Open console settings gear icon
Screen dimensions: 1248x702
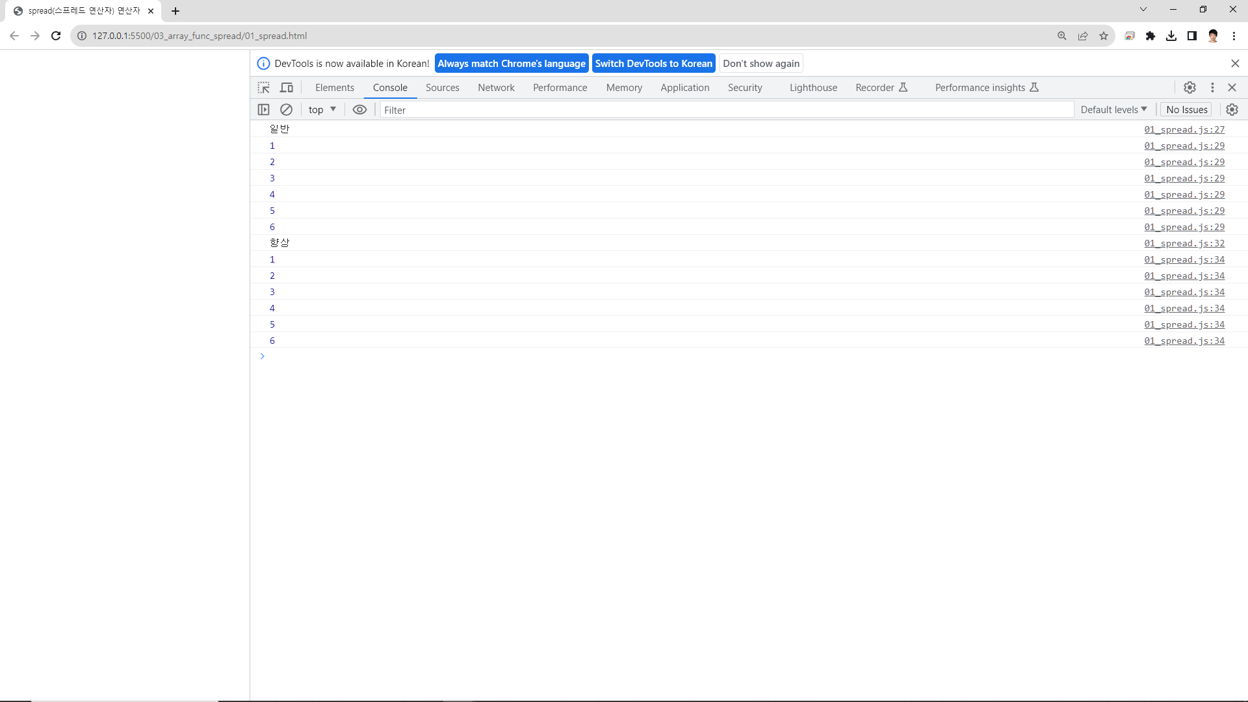1232,110
